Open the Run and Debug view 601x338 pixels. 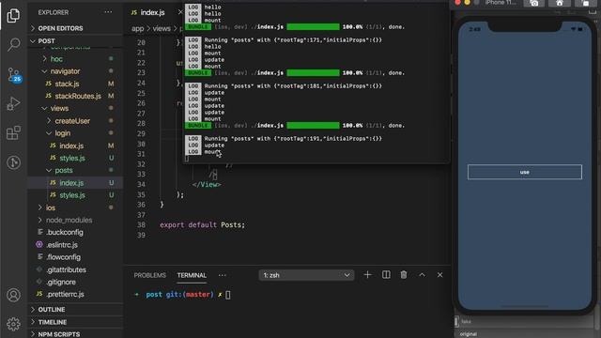point(13,103)
